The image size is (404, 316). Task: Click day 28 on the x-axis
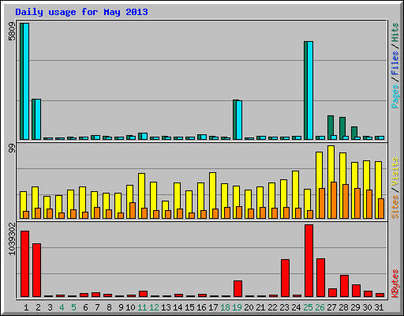click(x=343, y=307)
